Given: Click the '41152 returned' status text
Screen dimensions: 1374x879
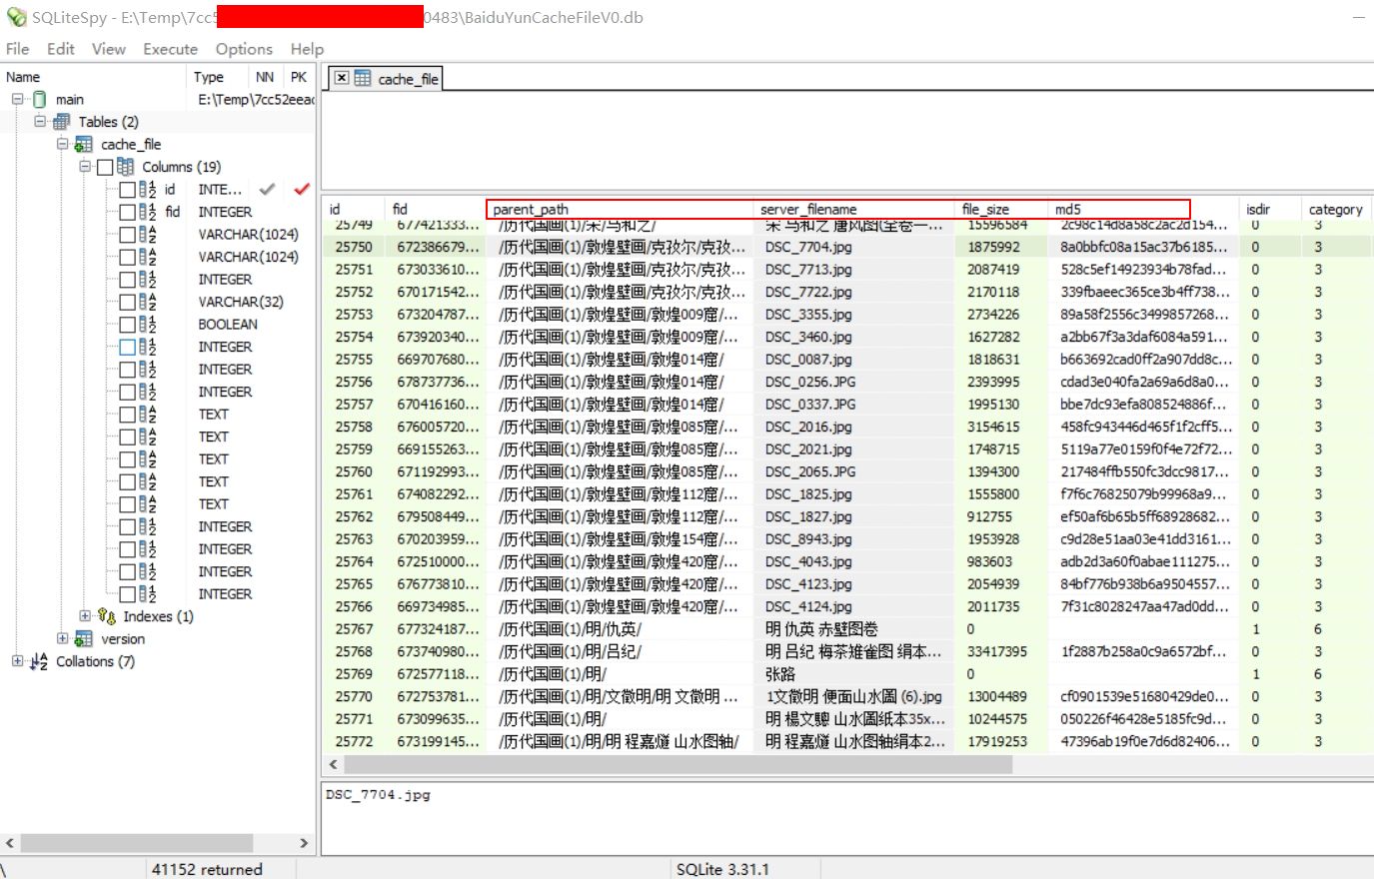Looking at the screenshot, I should 207,869.
